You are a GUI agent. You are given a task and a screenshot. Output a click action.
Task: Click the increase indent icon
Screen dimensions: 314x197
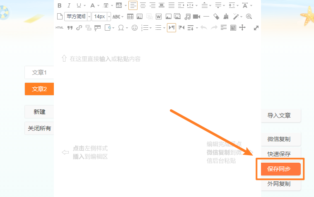(181, 5)
